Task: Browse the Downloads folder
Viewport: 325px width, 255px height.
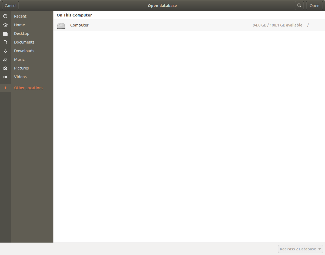Action: (24, 51)
